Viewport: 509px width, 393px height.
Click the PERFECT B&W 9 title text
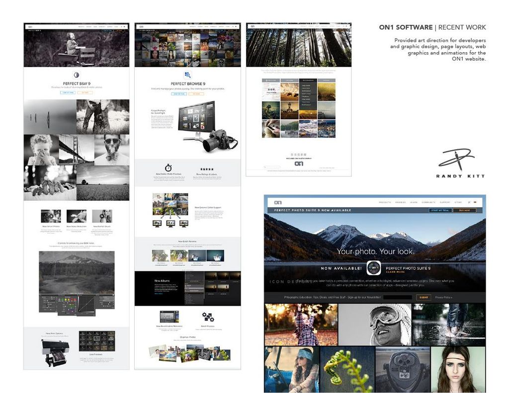[x=77, y=83]
